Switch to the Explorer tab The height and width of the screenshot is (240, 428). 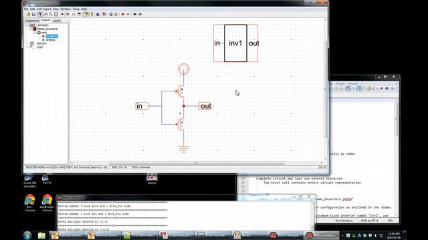click(x=45, y=20)
